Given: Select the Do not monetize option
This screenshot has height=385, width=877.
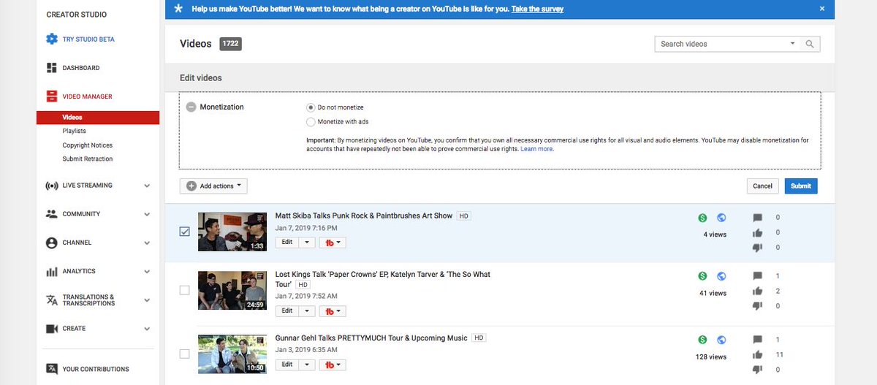Looking at the screenshot, I should click(x=311, y=107).
